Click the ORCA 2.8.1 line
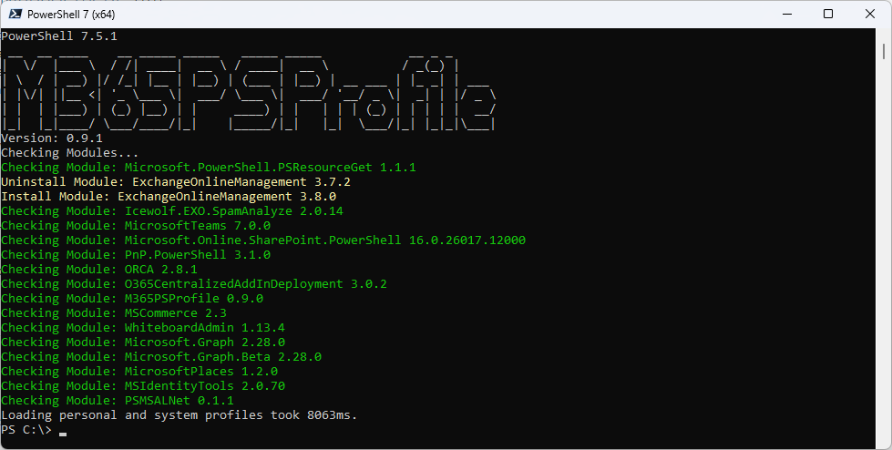 tap(99, 269)
